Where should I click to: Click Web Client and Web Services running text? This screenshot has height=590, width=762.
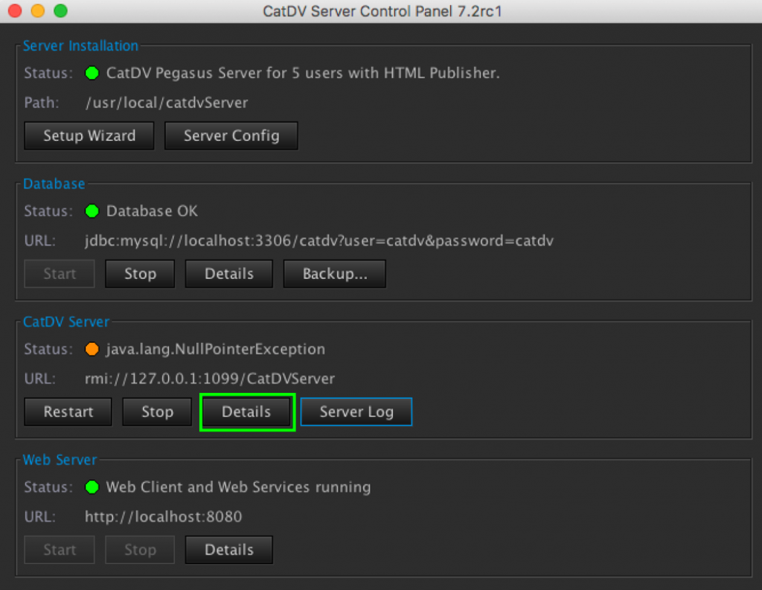[239, 487]
